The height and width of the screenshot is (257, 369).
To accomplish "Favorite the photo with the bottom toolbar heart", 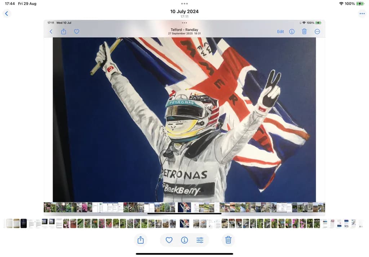I will (x=169, y=240).
